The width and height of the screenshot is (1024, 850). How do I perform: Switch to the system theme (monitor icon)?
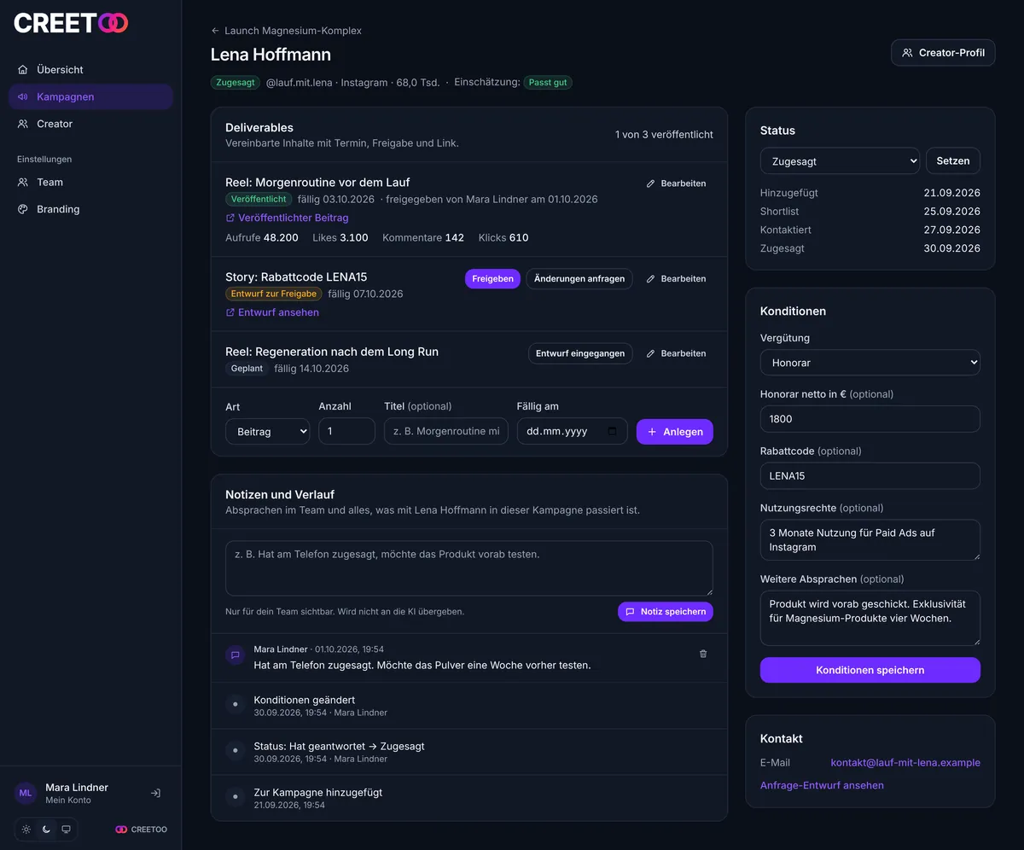click(x=66, y=830)
